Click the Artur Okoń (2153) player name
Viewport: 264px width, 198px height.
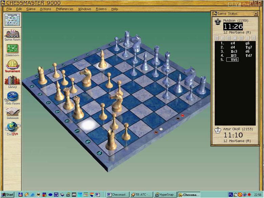tap(238, 129)
